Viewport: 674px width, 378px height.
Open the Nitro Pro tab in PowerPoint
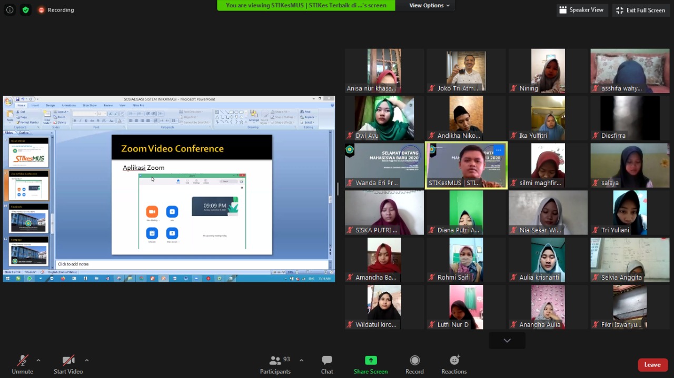click(x=138, y=106)
